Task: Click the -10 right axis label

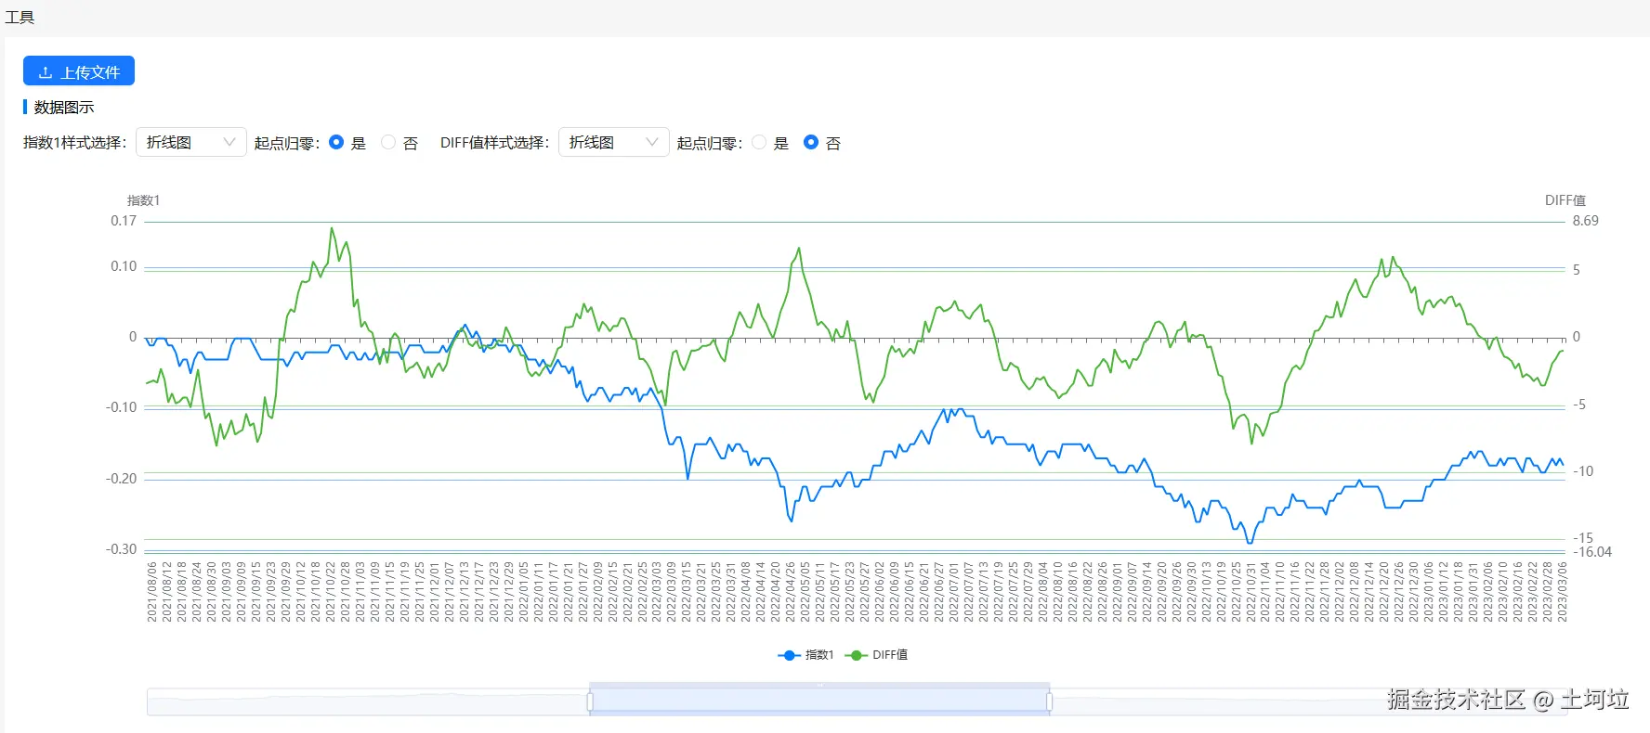Action: (x=1583, y=471)
